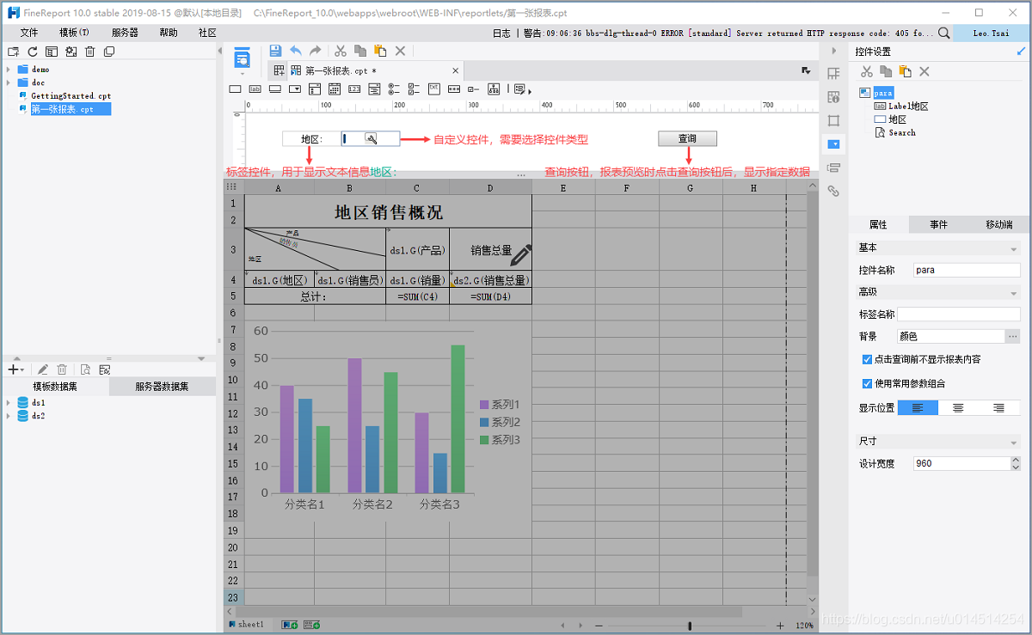
Task: Add a new dataset with plus icon
Action: point(12,369)
